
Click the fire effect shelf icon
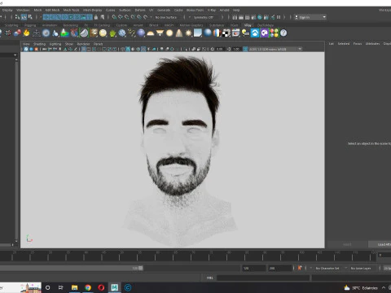coord(27,33)
